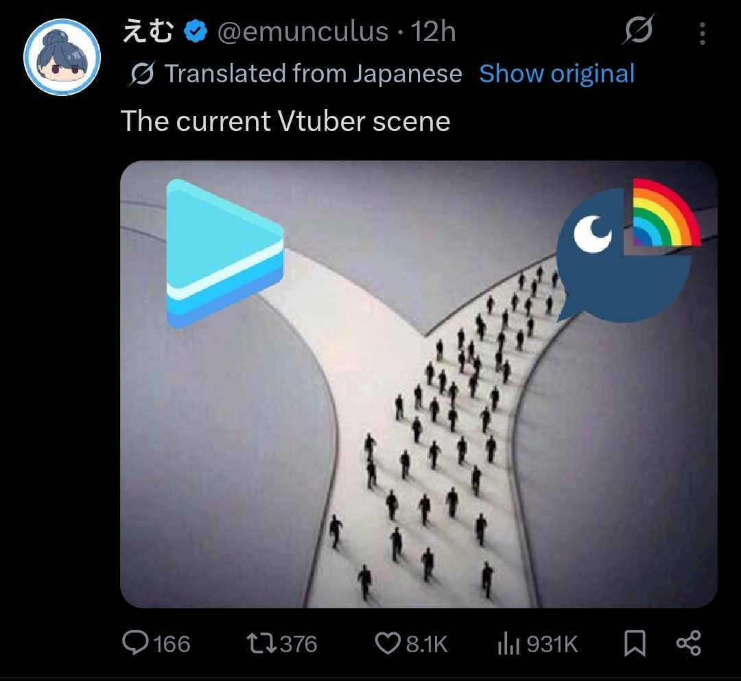The height and width of the screenshot is (681, 741).
Task: Click the tweet text 'The current Vtuber scene'
Action: [x=285, y=121]
